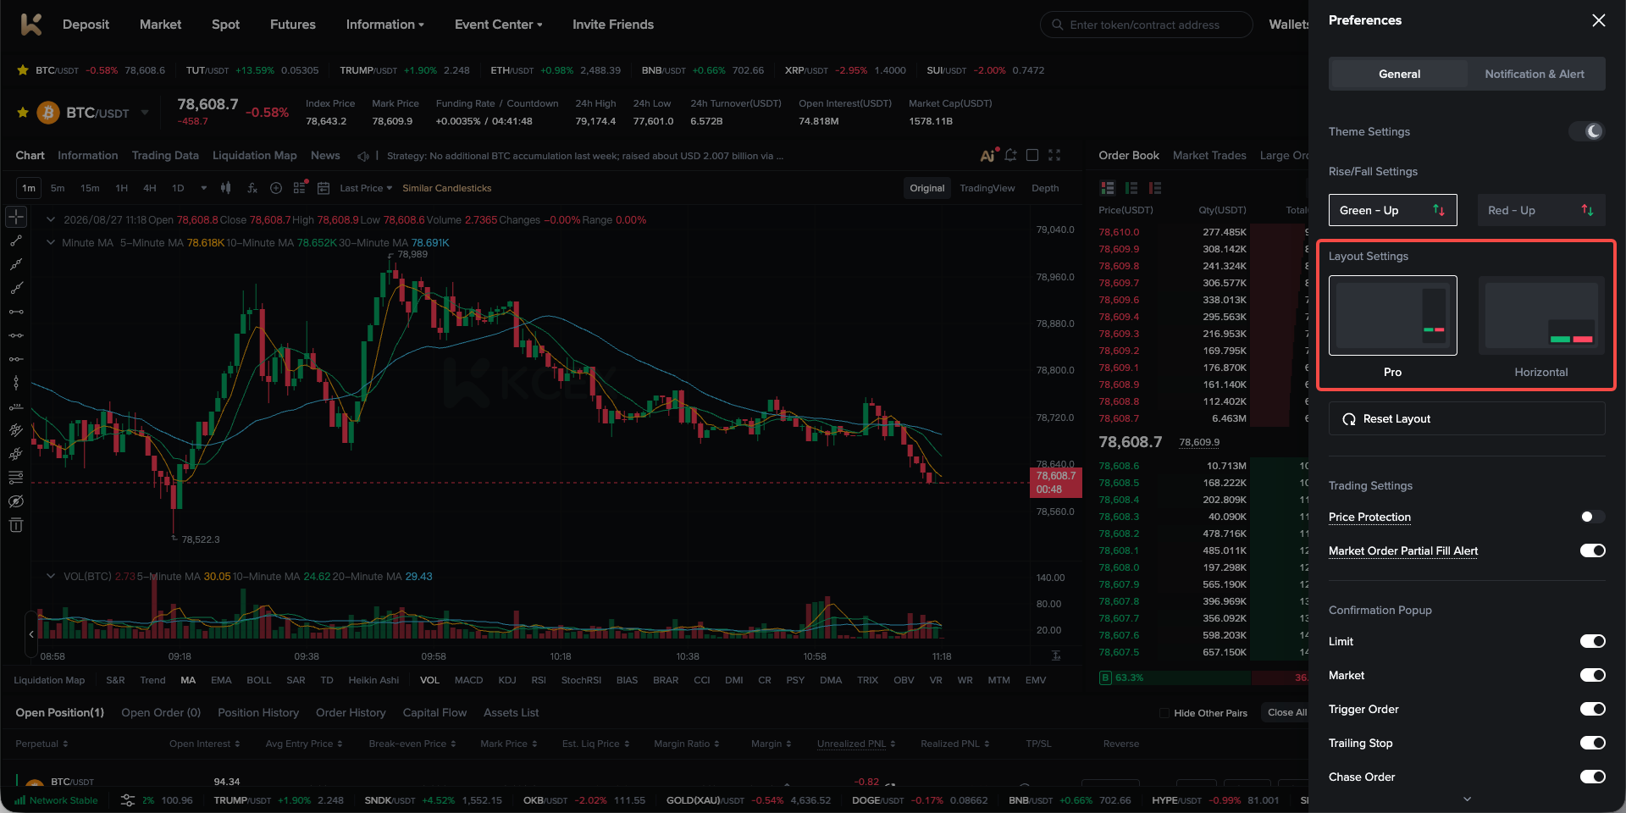Delete drawings with trash icon
Viewport: 1626px width, 813px height.
[x=16, y=525]
